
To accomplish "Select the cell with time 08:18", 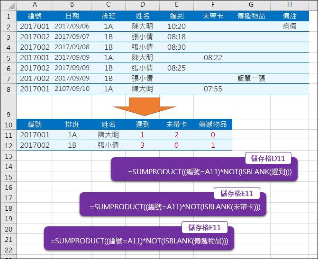I will click(x=177, y=36).
